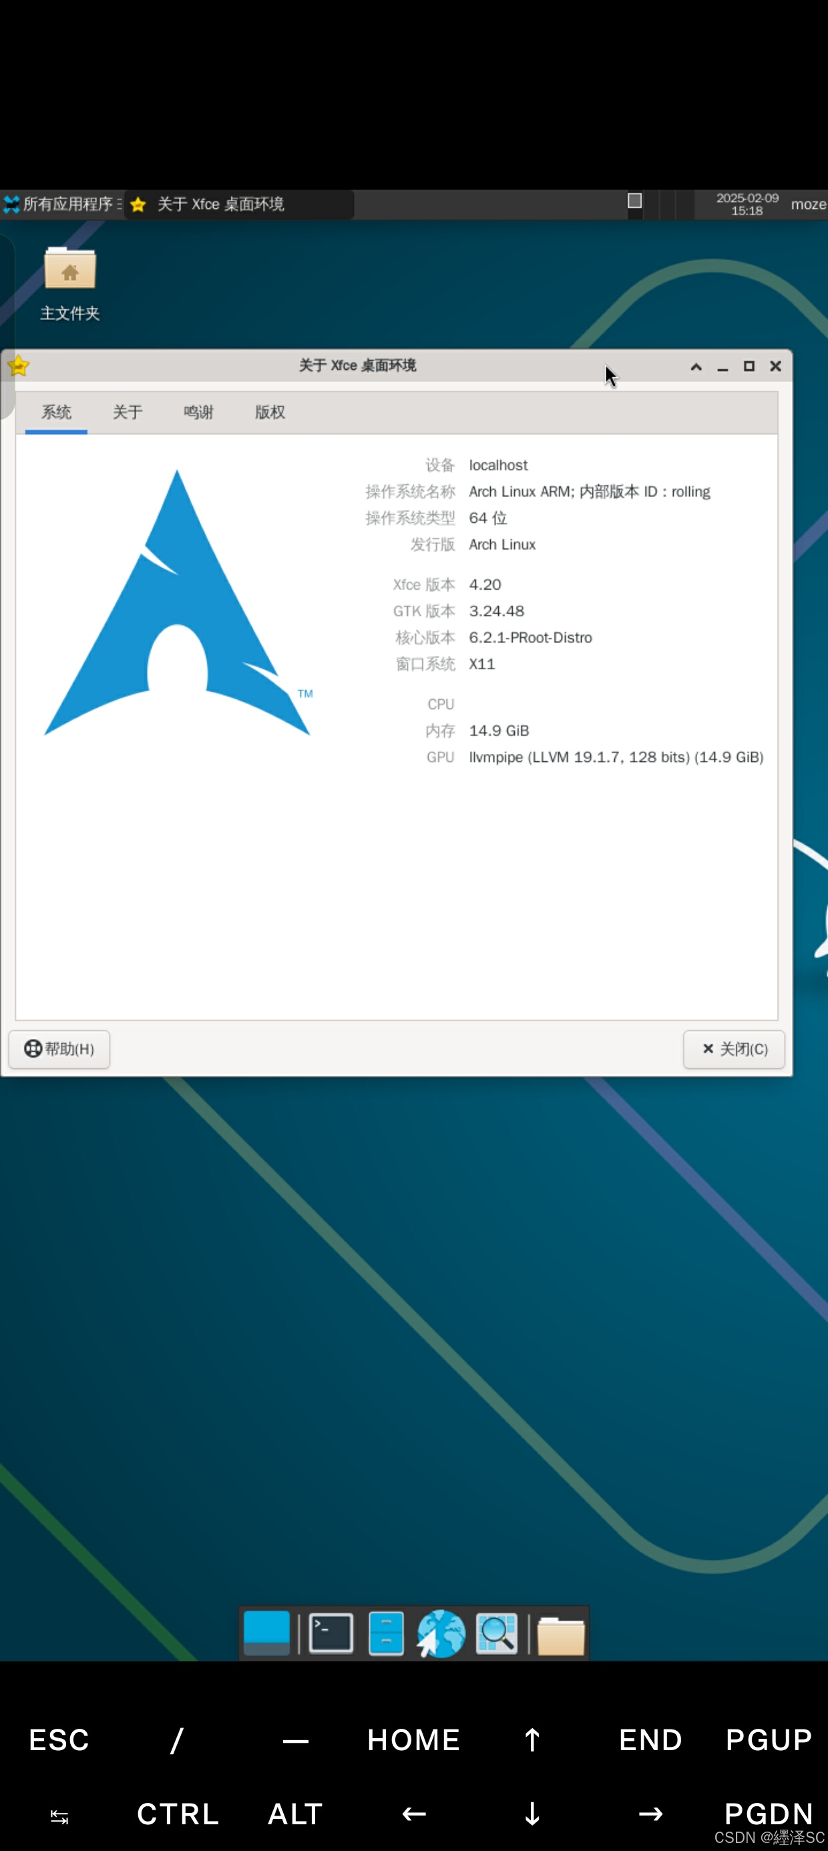Image resolution: width=828 pixels, height=1851 pixels.
Task: Click the Arch Linux logo image
Action: pos(178,603)
